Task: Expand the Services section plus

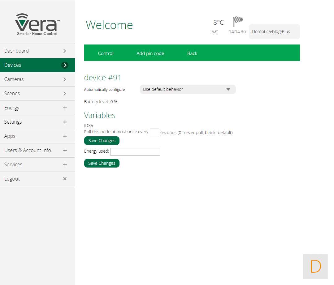Action: pyautogui.click(x=65, y=165)
